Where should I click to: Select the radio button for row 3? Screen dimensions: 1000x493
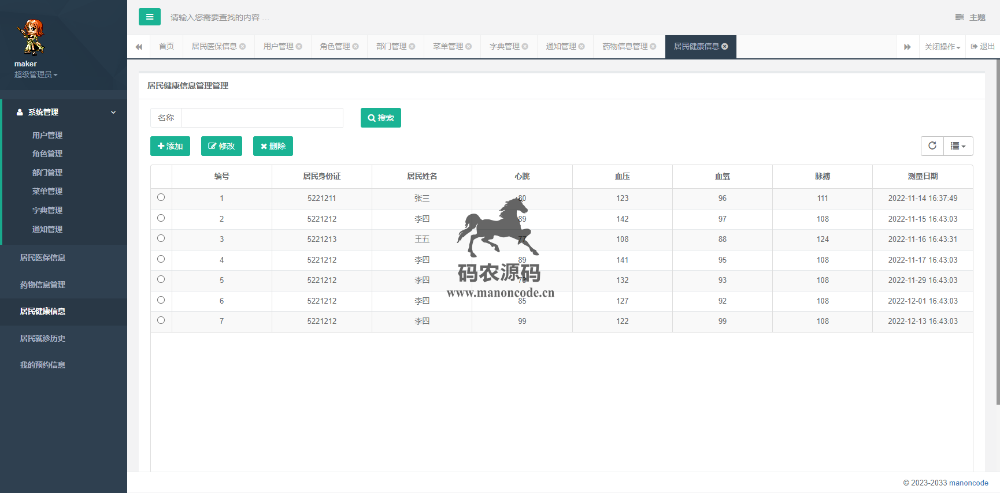tap(161, 238)
